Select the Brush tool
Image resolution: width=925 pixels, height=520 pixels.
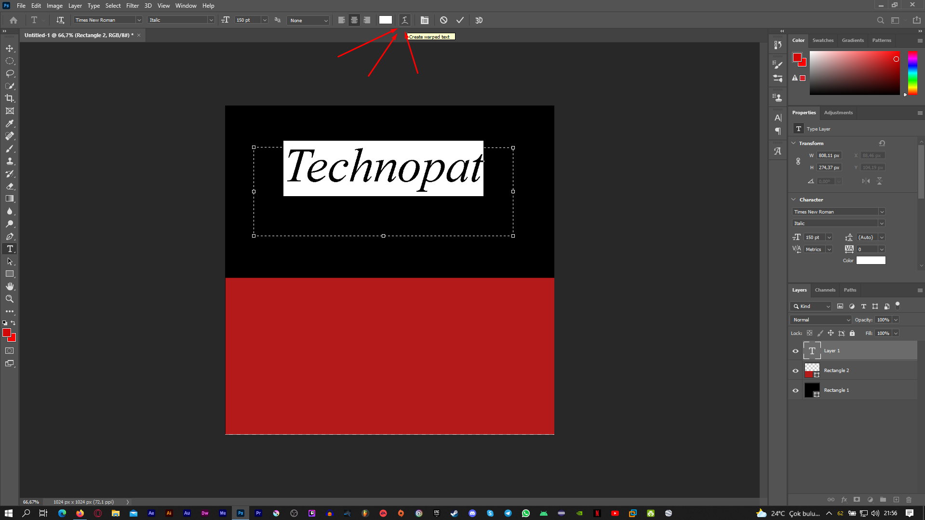click(10, 149)
